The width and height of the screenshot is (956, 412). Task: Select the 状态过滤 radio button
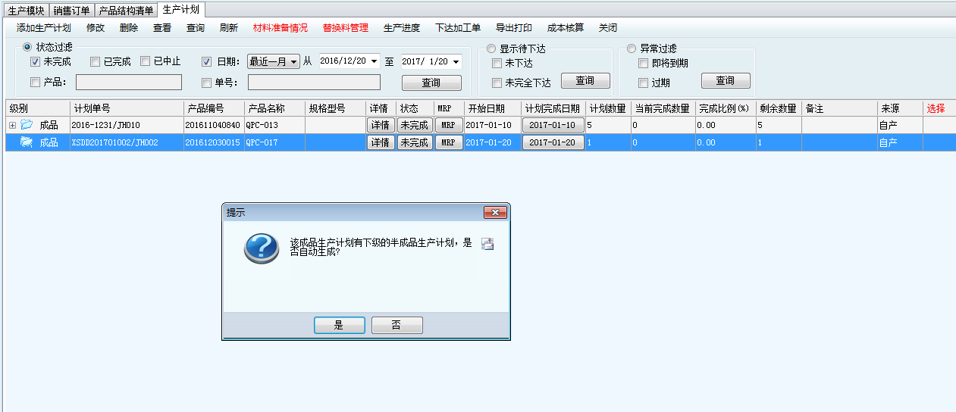click(27, 48)
